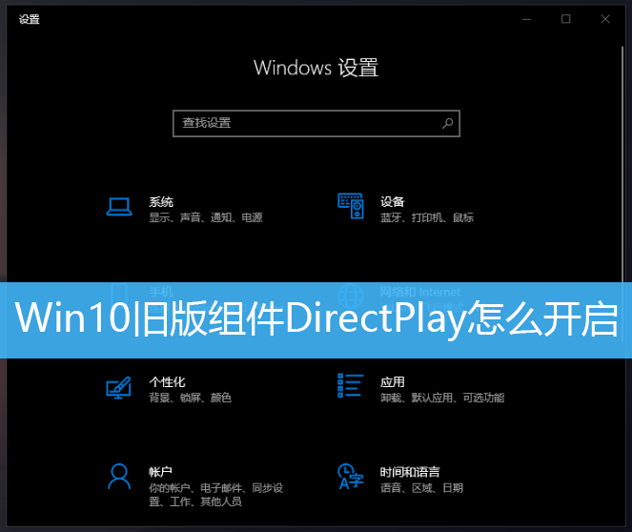
Task: Open the System laptop icon
Action: (119, 207)
